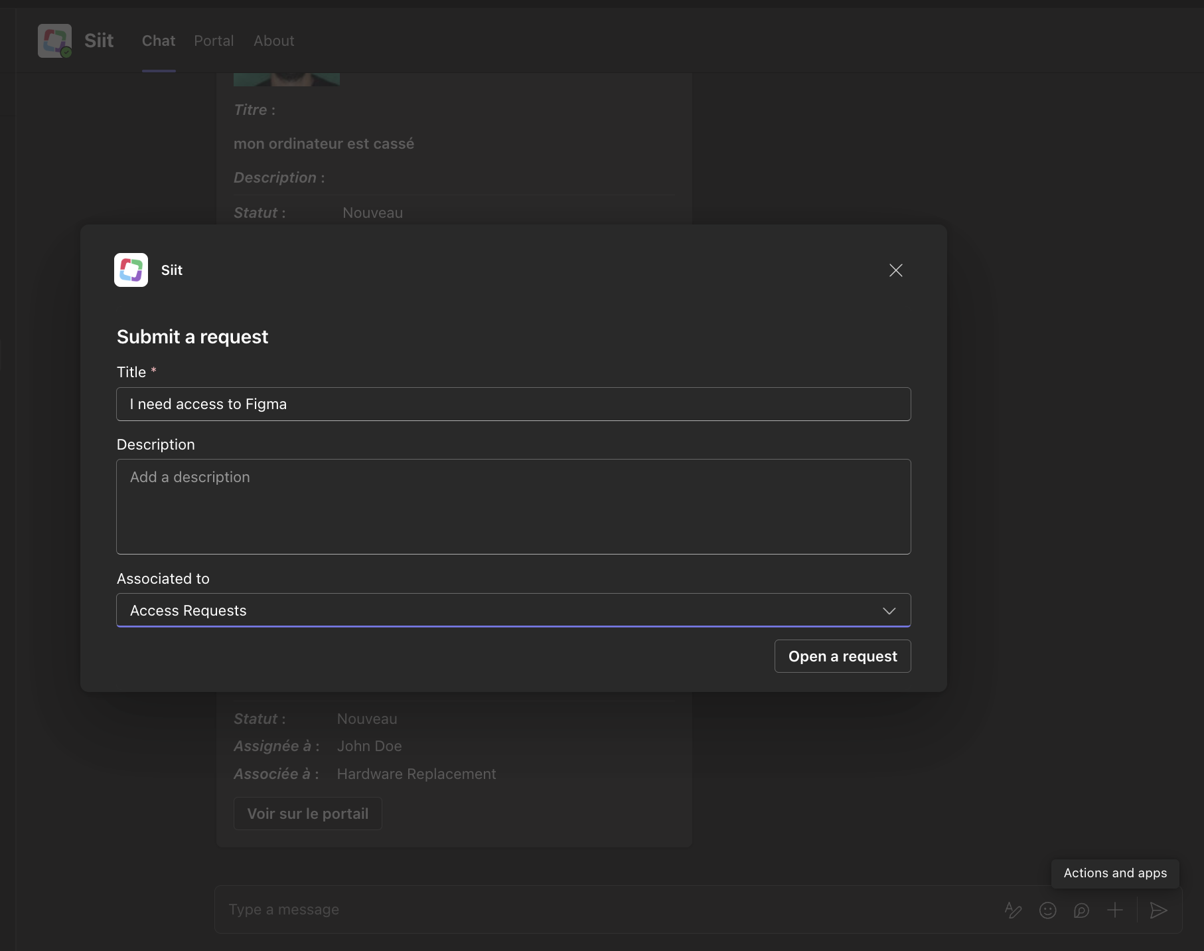Open the image thumbnail in chat card
The height and width of the screenshot is (951, 1204).
286,80
